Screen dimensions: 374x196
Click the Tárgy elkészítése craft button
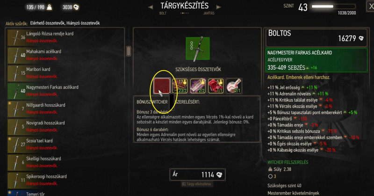(x=196, y=184)
